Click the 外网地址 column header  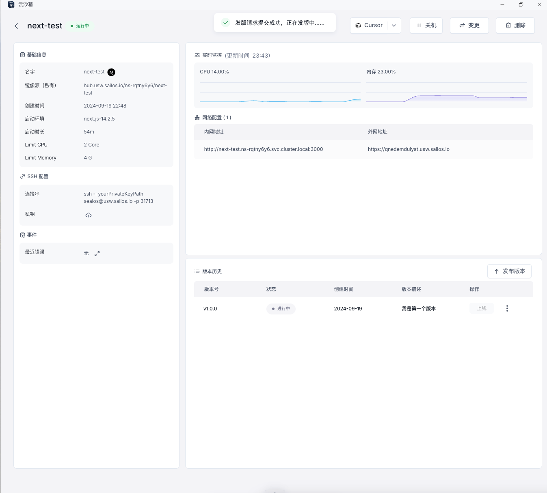[378, 132]
